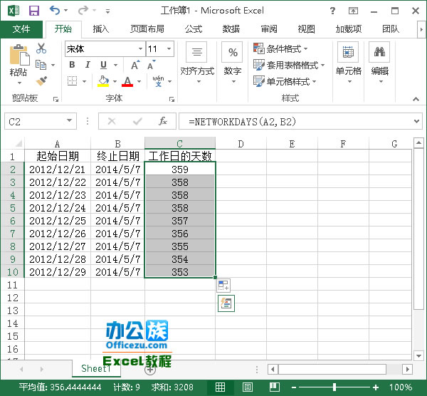
Task: Expand underline style dropdown arrow
Action: point(115,65)
